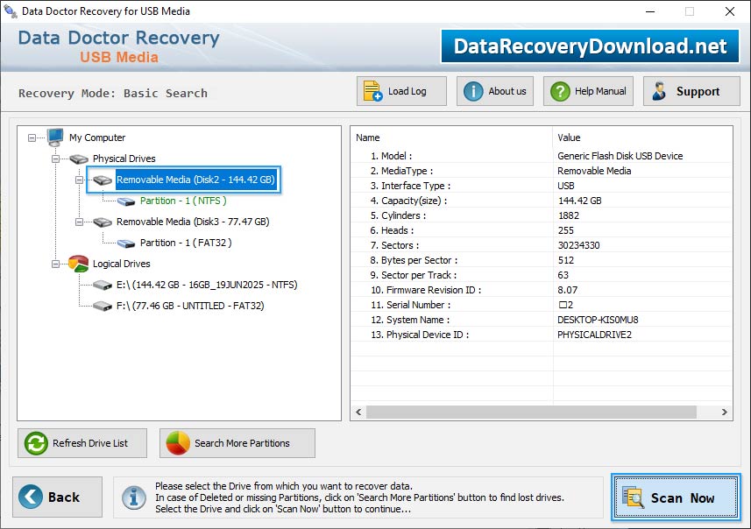Select Removable Media (Disk3 - 77.47 GB)

coord(193,222)
